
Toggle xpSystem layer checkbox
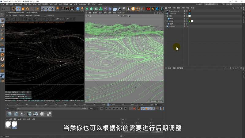point(185,26)
